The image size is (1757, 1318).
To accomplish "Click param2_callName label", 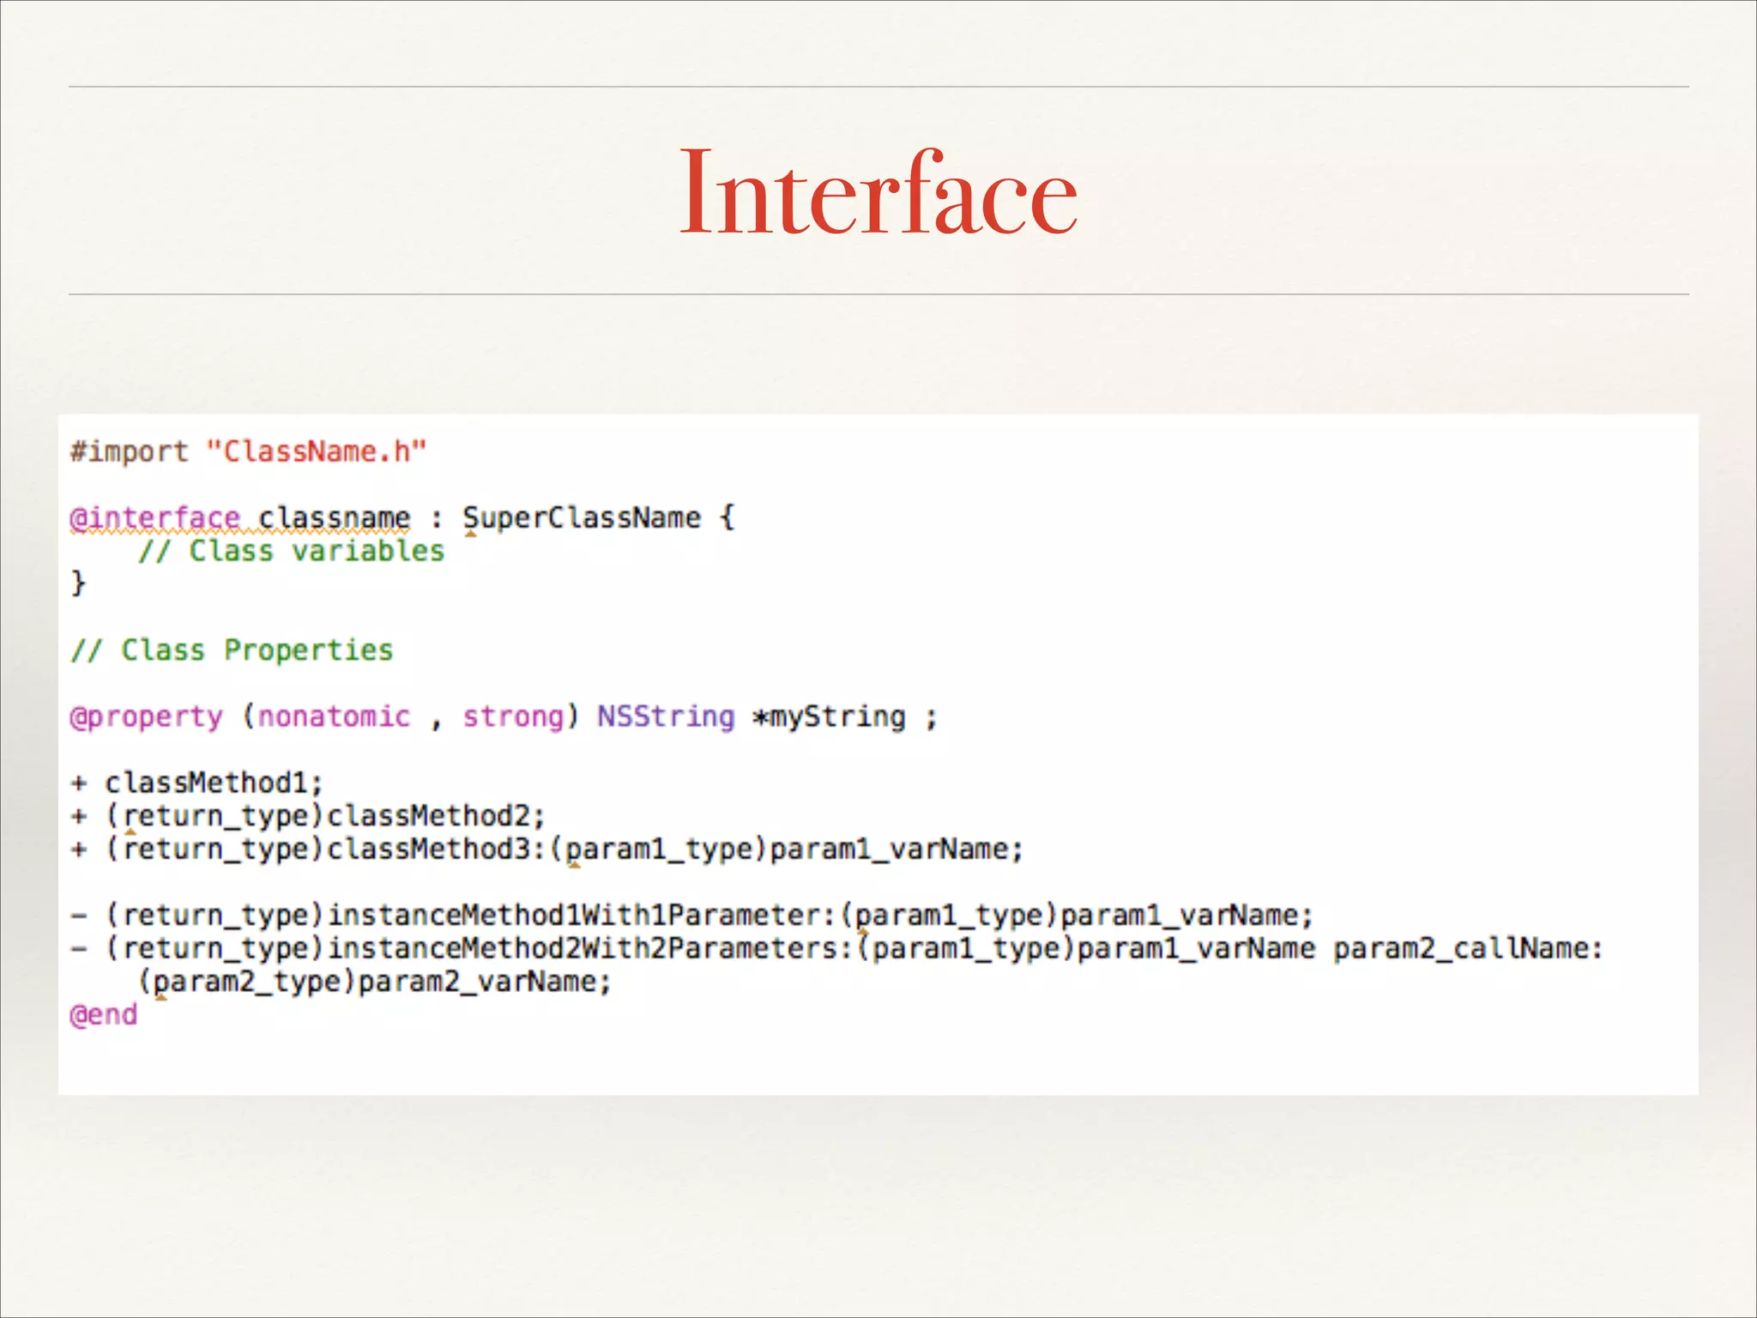I will point(1460,948).
